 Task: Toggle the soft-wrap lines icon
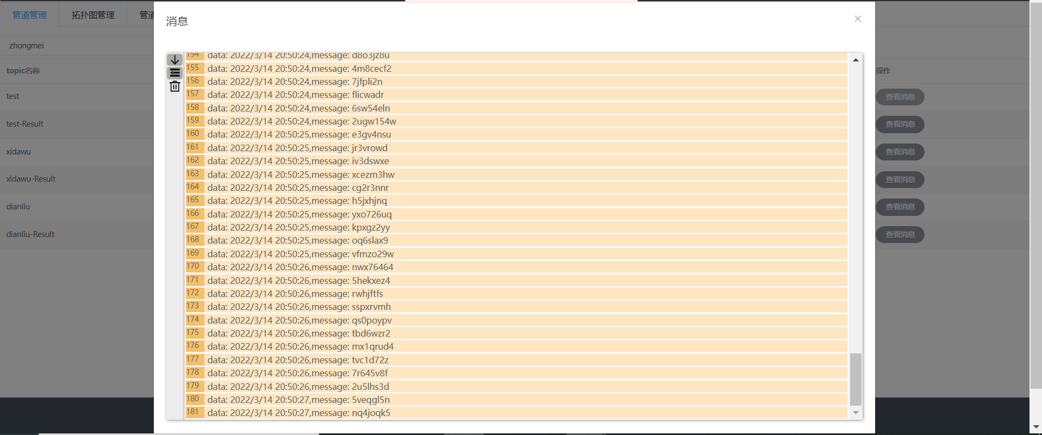(x=174, y=73)
